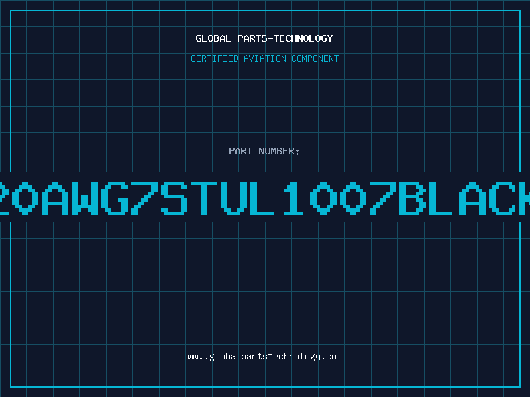530x397 pixels.
Task: Click the 20AWG7STUL1007BLACK part number
Action: pos(265,198)
